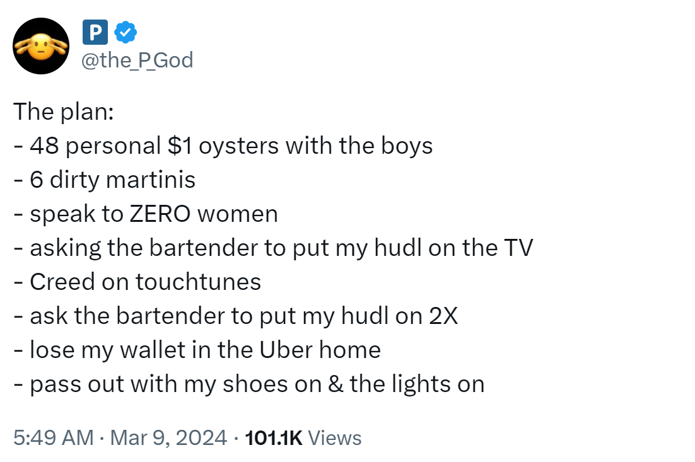Click the 'The plan:' heading text
This screenshot has width=695, height=462.
pyautogui.click(x=64, y=112)
